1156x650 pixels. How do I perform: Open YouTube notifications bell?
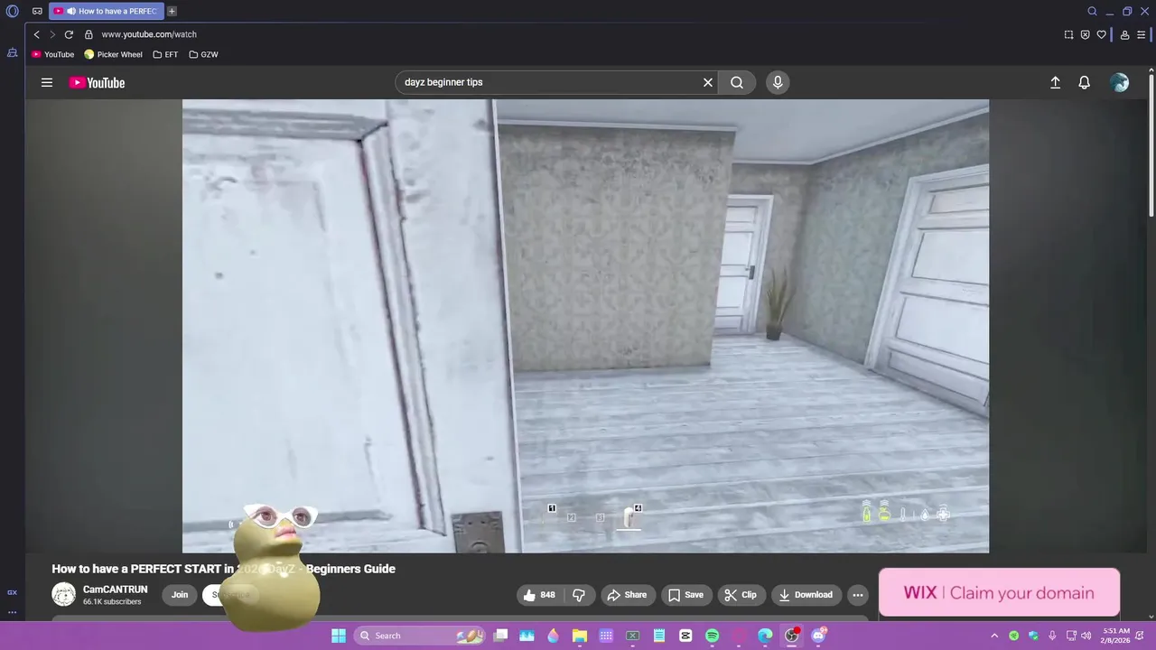click(x=1085, y=82)
